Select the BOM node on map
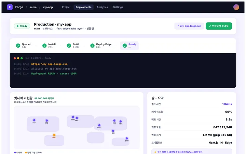This screenshot has width=246, height=154. [99, 125]
